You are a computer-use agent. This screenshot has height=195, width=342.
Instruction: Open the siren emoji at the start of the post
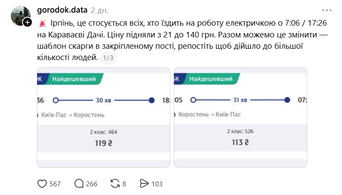[x=43, y=23]
